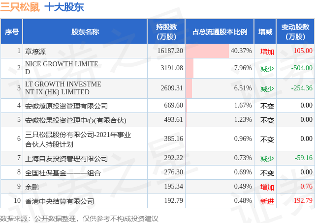Click the 三只松鼠 title text
Viewport: 315px width, 223px height.
[20, 7]
